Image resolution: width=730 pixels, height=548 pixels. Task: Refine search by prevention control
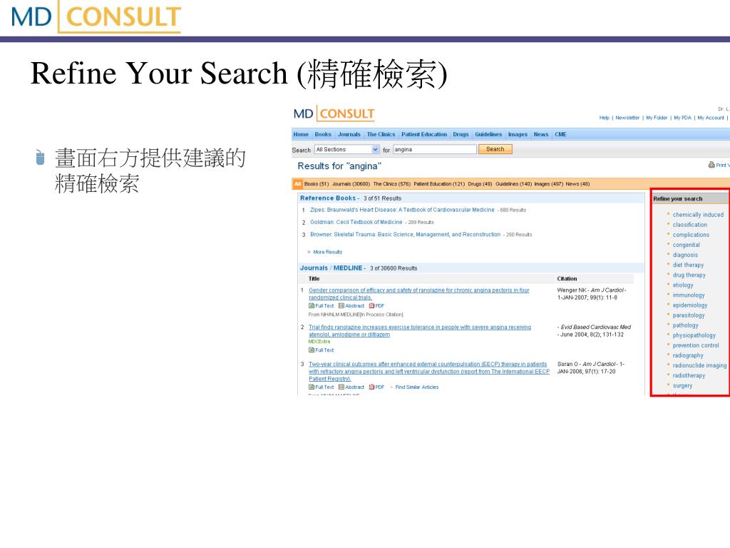(696, 345)
